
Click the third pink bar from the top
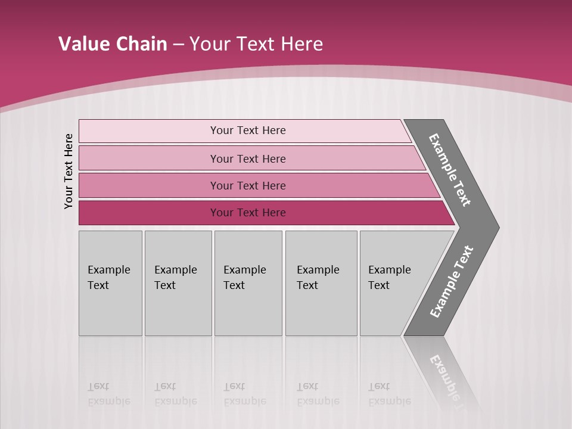(x=247, y=185)
